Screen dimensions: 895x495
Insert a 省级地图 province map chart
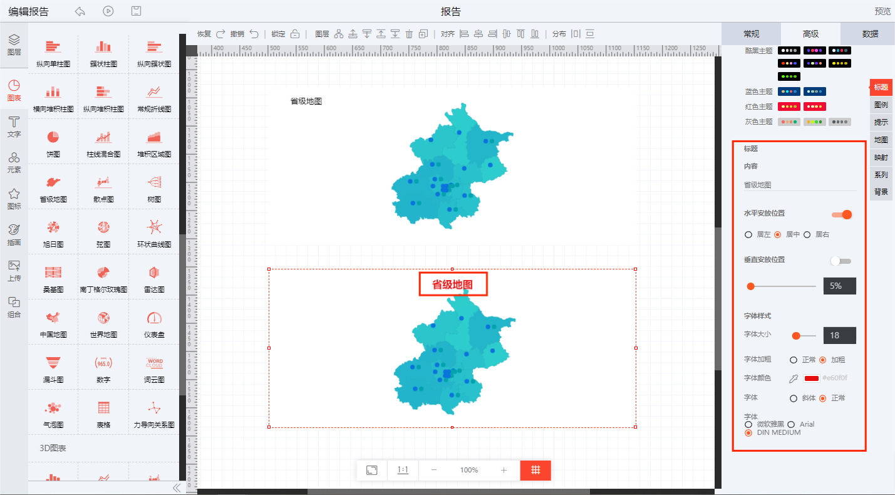[x=53, y=189]
